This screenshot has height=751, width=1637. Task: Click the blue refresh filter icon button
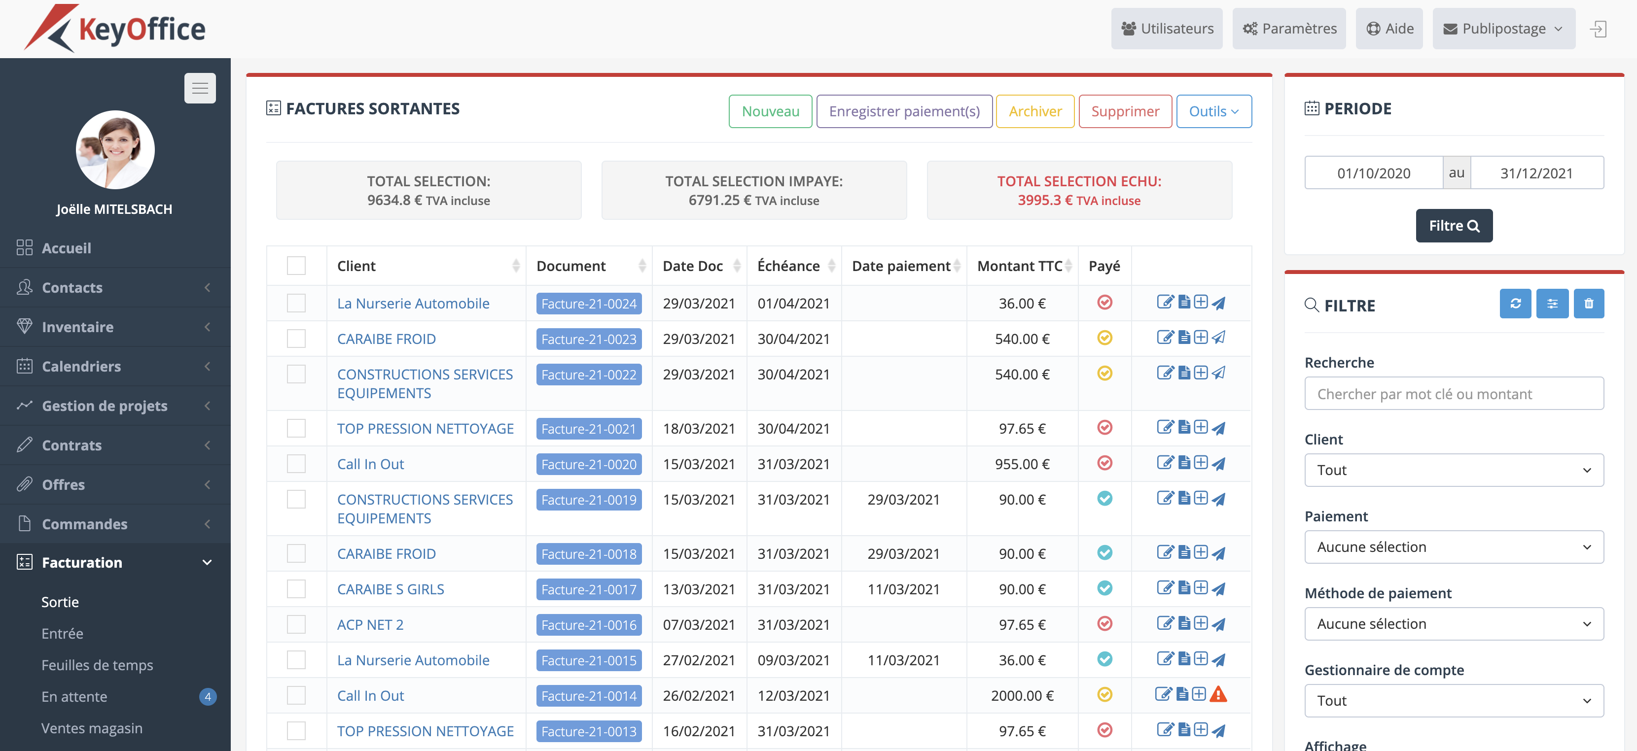click(1515, 305)
